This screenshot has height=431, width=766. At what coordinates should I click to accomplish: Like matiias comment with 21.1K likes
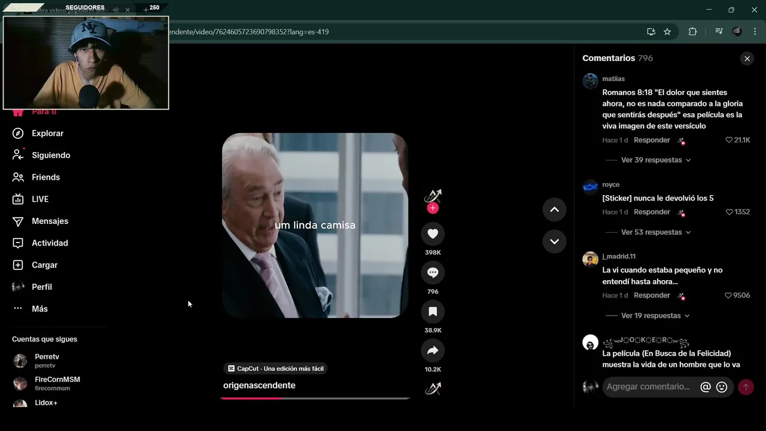[729, 140]
